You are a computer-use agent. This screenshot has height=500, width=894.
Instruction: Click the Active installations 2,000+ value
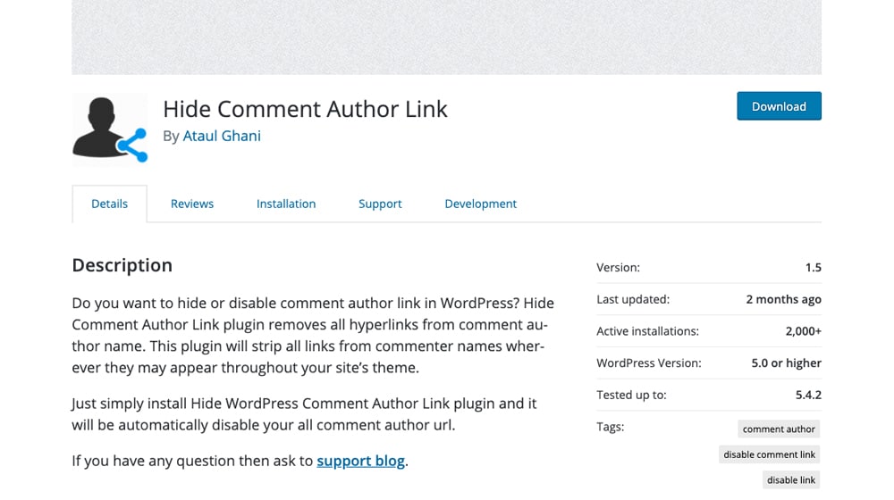[804, 331]
